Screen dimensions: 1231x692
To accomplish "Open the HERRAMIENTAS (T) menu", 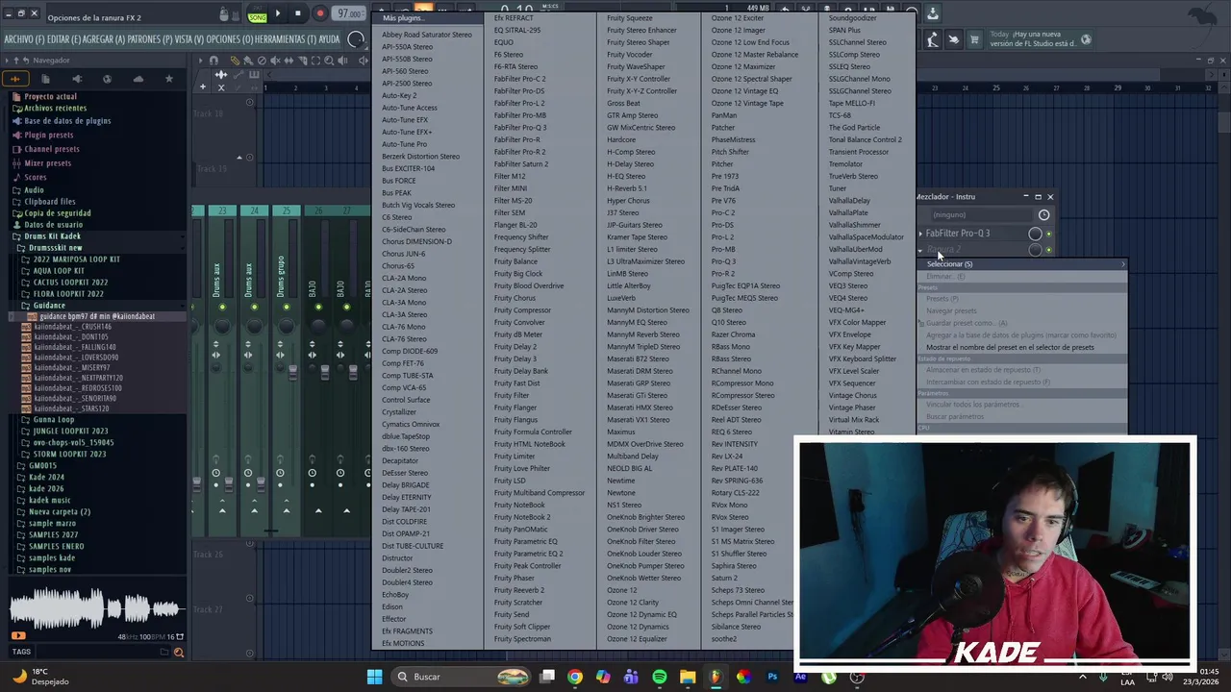I will click(286, 39).
